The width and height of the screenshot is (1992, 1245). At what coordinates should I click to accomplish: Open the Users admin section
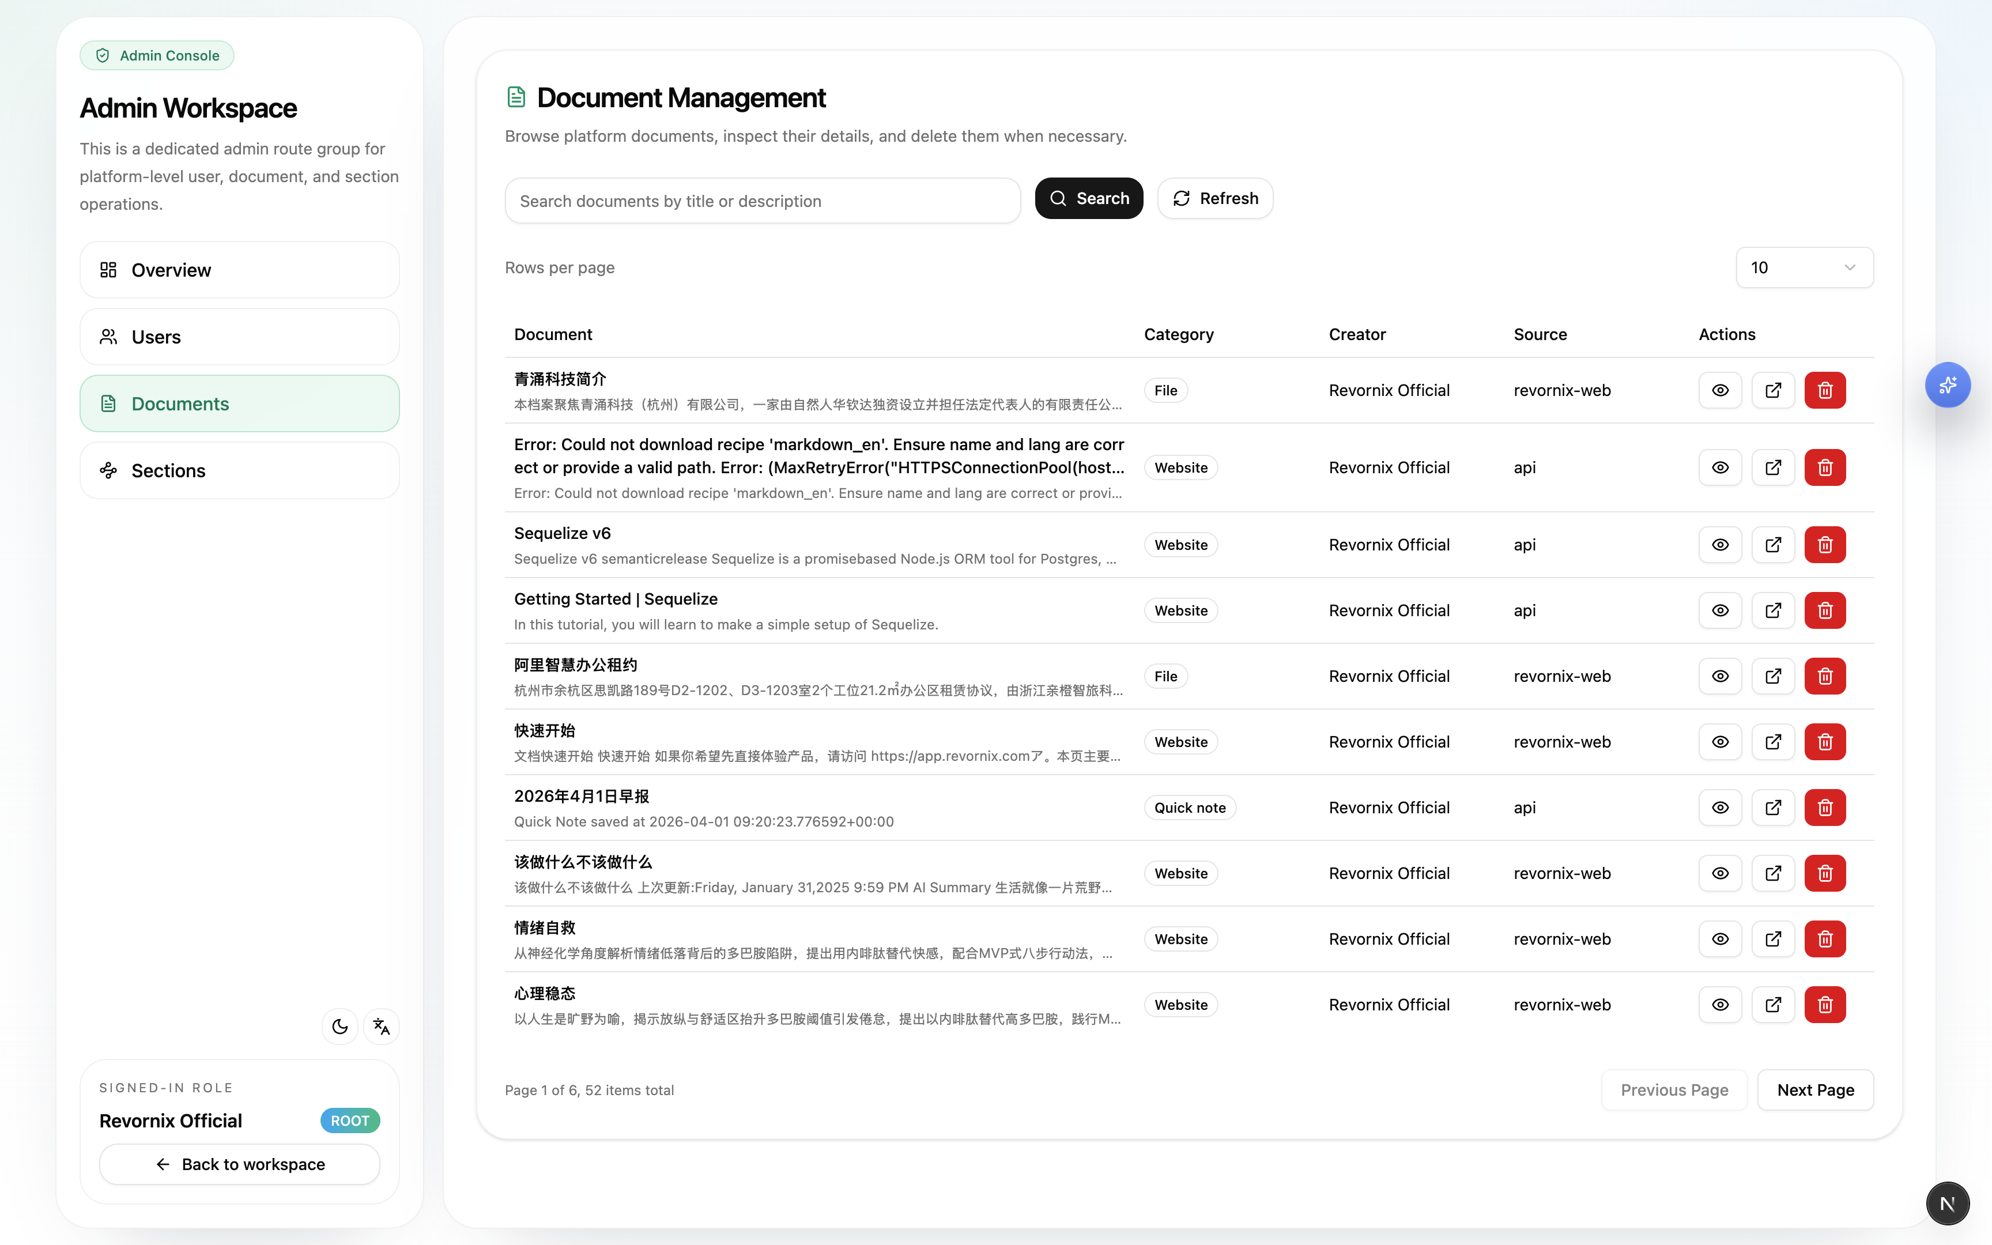coord(240,337)
